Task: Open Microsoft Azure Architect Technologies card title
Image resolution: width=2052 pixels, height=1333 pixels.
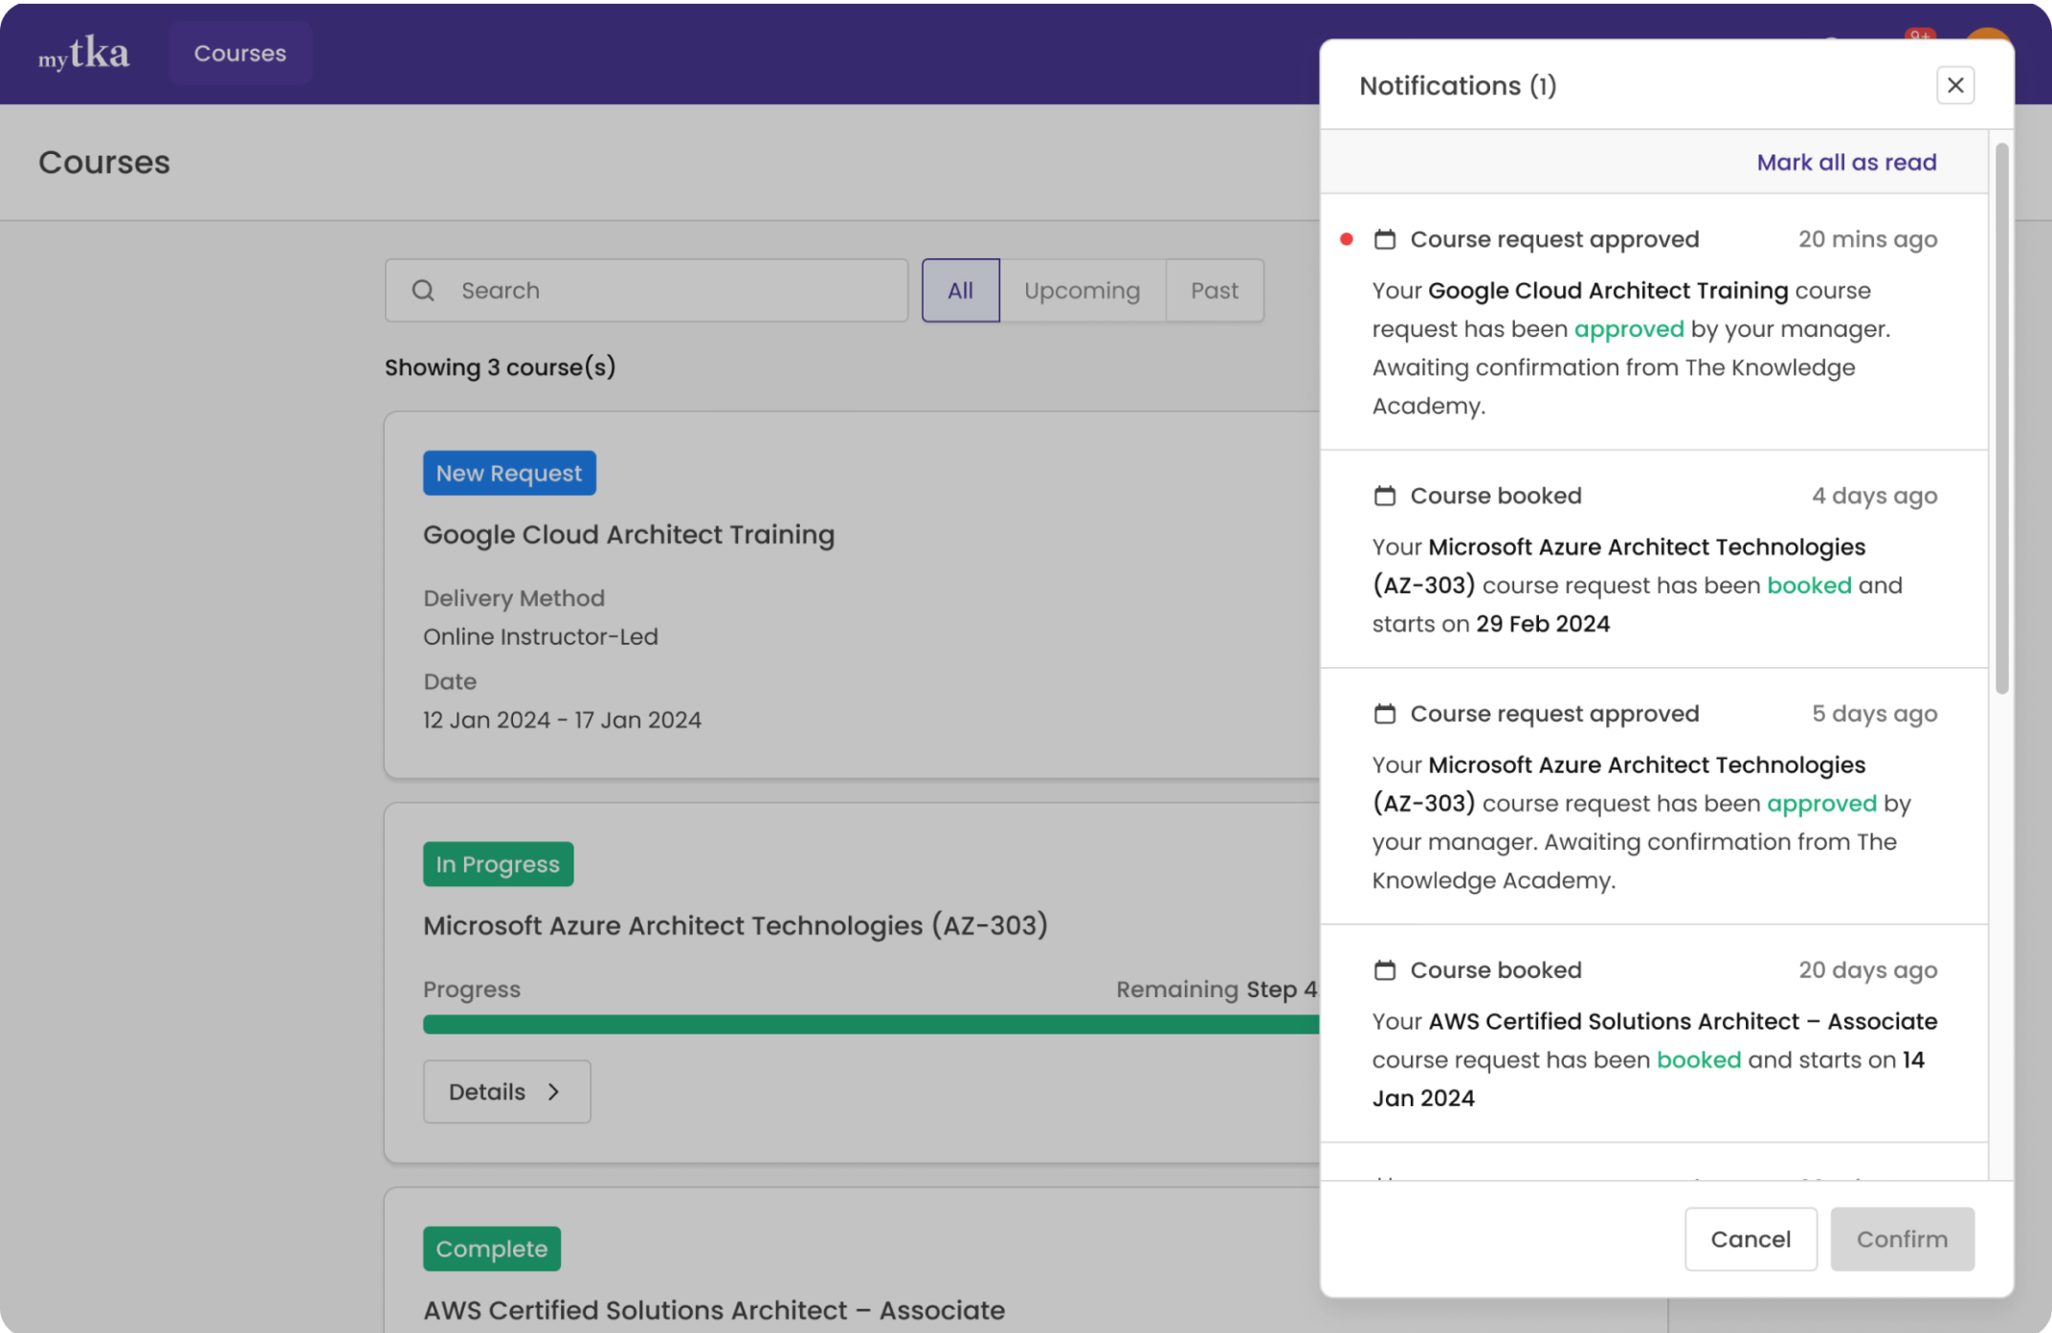Action: point(735,925)
